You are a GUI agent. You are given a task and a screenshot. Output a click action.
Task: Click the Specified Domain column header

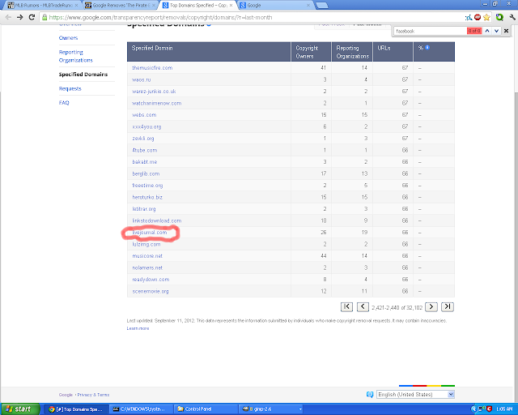(x=209, y=52)
